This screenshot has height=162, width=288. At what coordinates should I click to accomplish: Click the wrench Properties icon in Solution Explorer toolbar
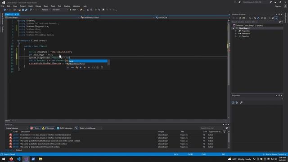[273, 18]
